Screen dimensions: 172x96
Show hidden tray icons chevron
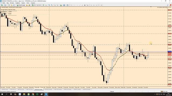point(155,94)
